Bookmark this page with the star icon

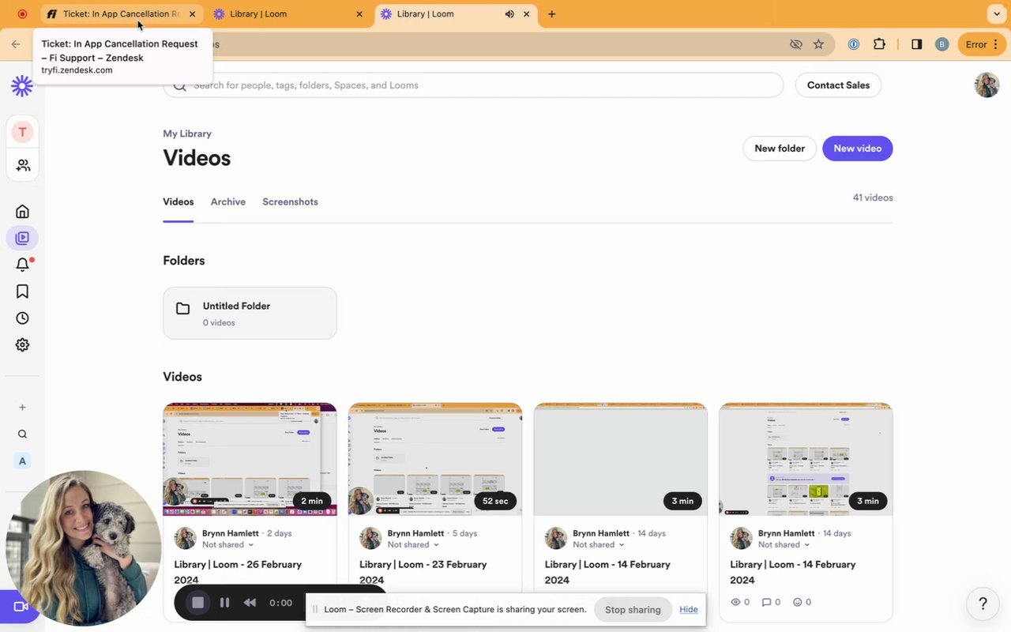[x=818, y=44]
